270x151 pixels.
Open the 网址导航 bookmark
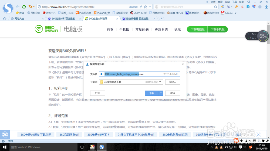tap(34, 13)
